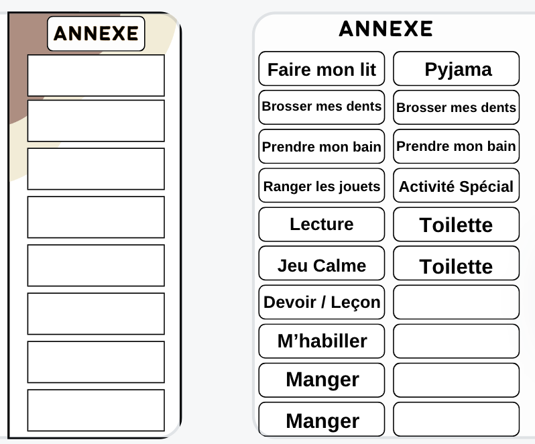
Task: Click the unboxed ANNEXE heading above Faire mon lit
Action: pyautogui.click(x=385, y=29)
